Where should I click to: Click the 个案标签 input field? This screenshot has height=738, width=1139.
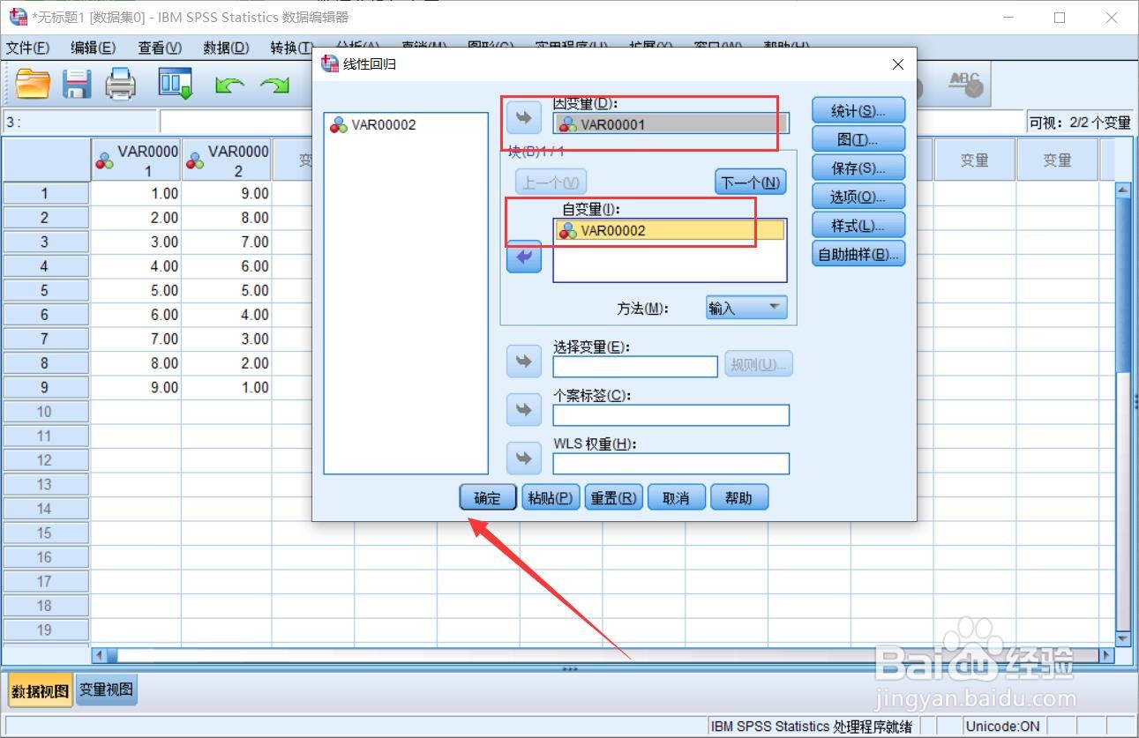point(671,414)
